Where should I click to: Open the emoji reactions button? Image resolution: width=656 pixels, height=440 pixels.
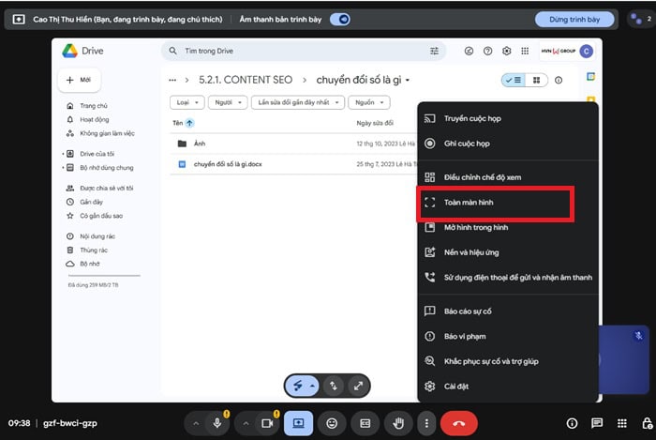point(332,423)
